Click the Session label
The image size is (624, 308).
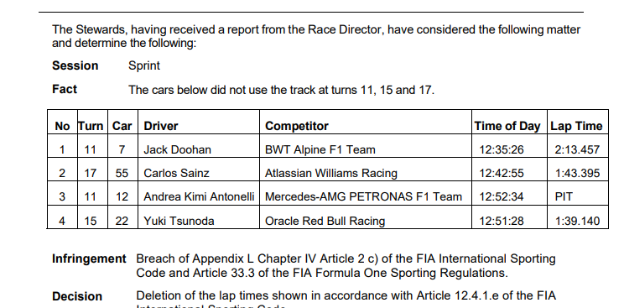coord(75,65)
